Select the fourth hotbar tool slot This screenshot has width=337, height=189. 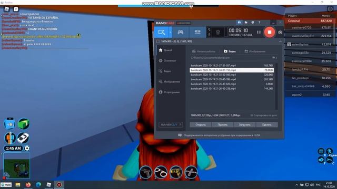pos(191,172)
